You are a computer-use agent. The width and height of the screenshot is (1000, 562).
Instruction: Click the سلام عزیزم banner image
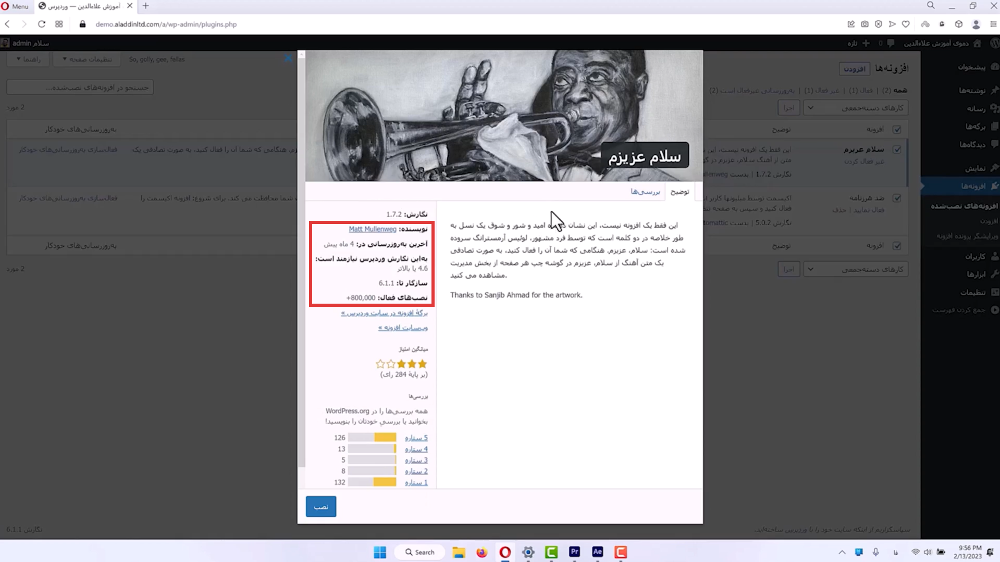[x=504, y=116]
